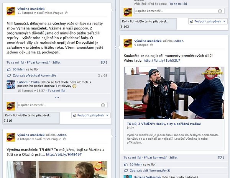Click speech bubble icon beside Zobrazit další komentáře
The height and width of the screenshot is (178, 230).
126,171
